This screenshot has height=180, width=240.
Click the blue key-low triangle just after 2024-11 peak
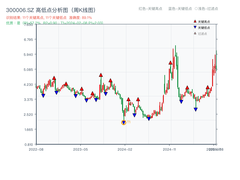181,102
